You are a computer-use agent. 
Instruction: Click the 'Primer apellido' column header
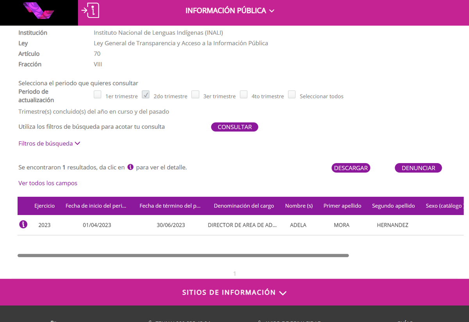[342, 206]
